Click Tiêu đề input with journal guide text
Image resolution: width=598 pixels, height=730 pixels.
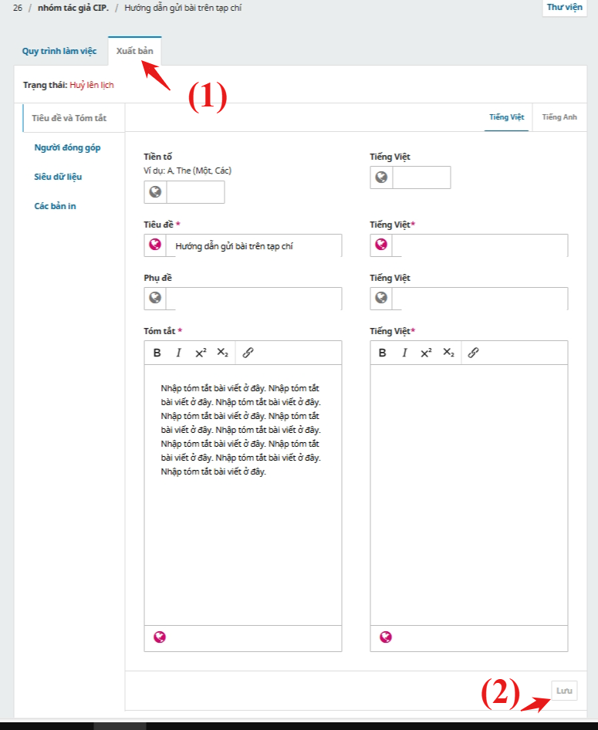254,245
